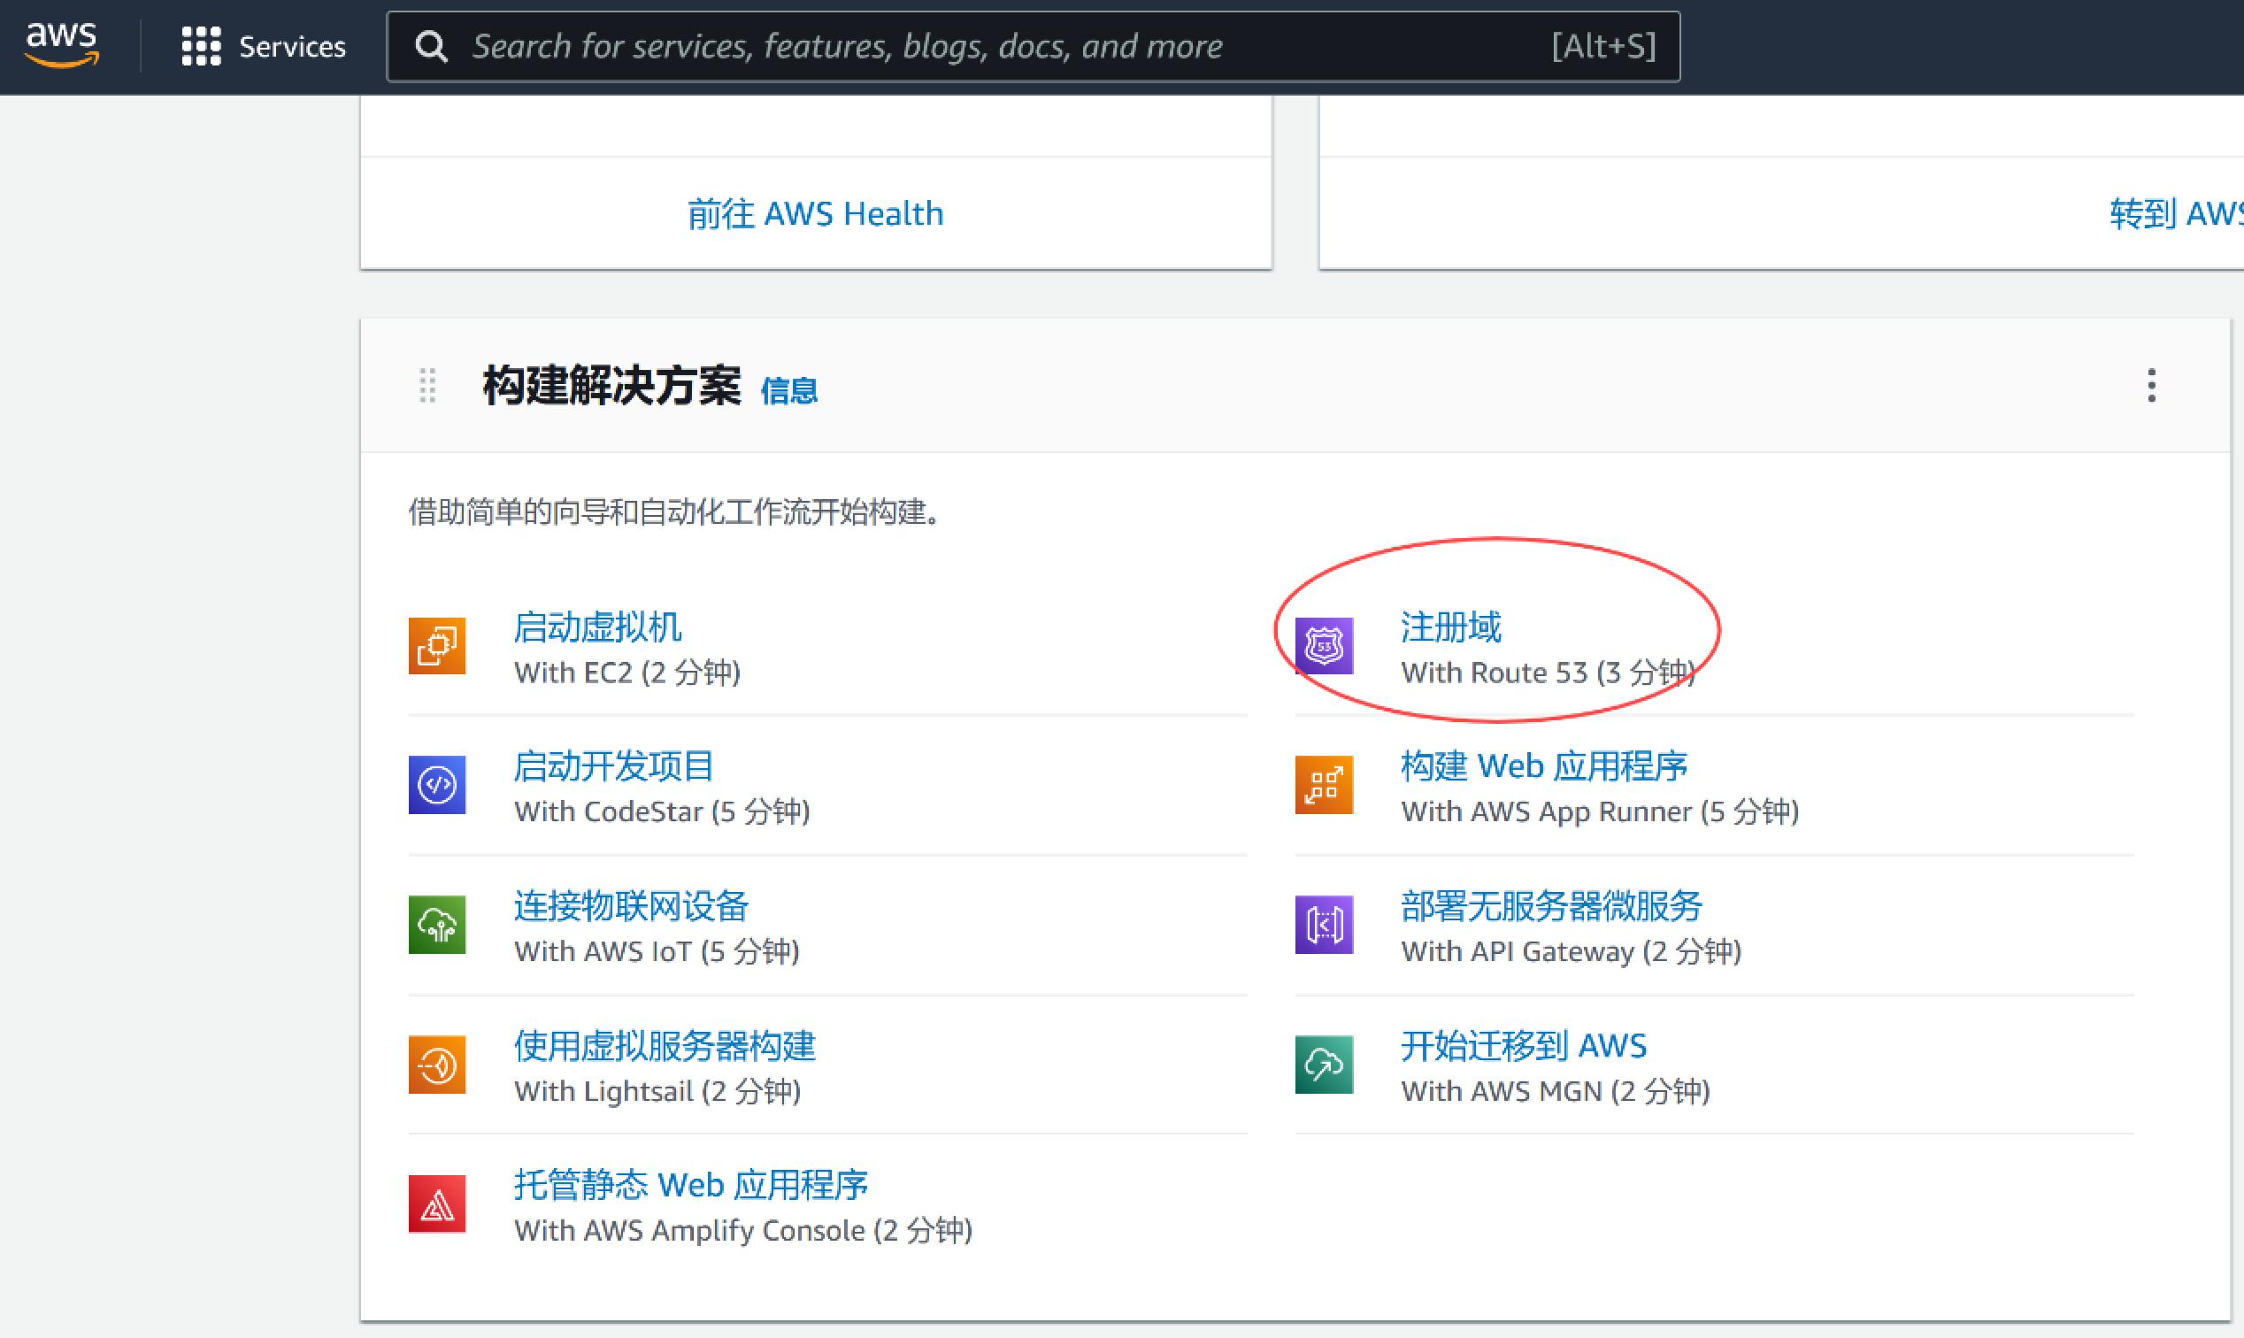Click the AWS App Runner orange icon
Screen dimensions: 2244x1338
(x=1325, y=784)
